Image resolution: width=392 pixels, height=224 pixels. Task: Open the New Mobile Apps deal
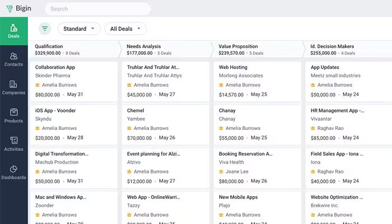(238, 197)
